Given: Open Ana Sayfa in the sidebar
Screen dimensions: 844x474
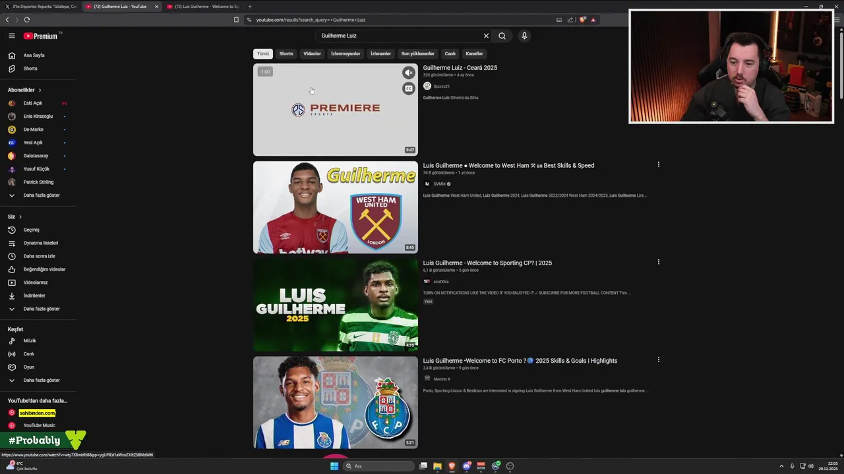Looking at the screenshot, I should 38,55.
